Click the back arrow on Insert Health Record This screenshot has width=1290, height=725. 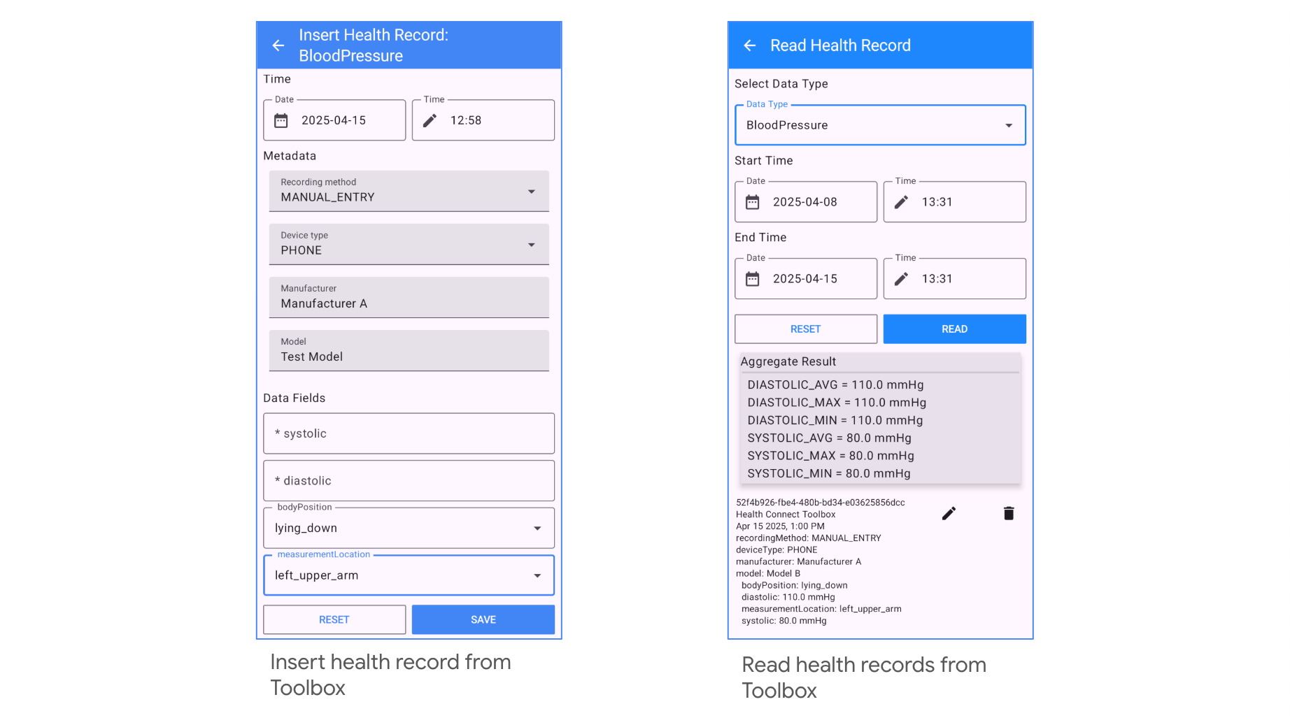tap(278, 45)
